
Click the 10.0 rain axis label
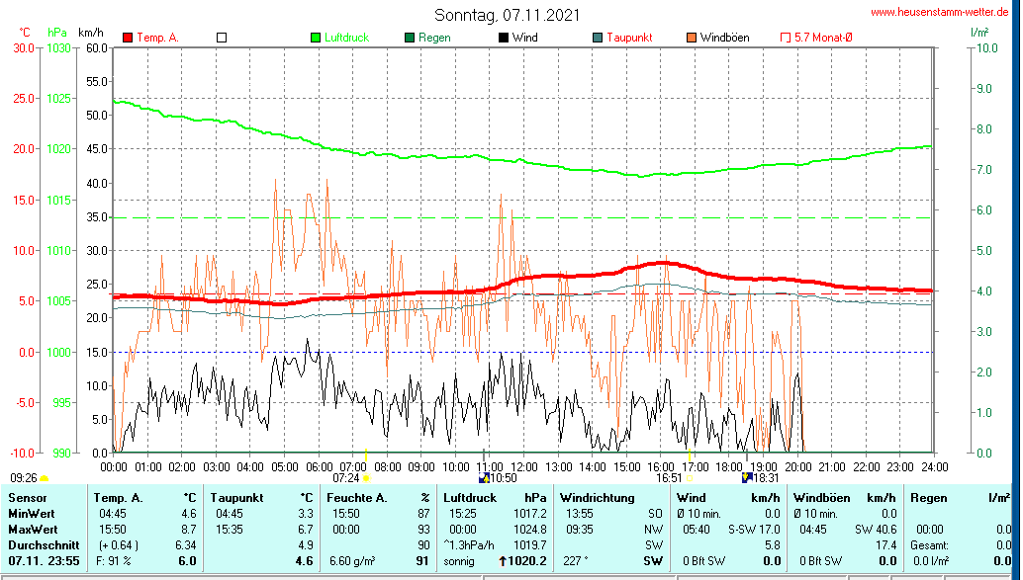click(986, 48)
